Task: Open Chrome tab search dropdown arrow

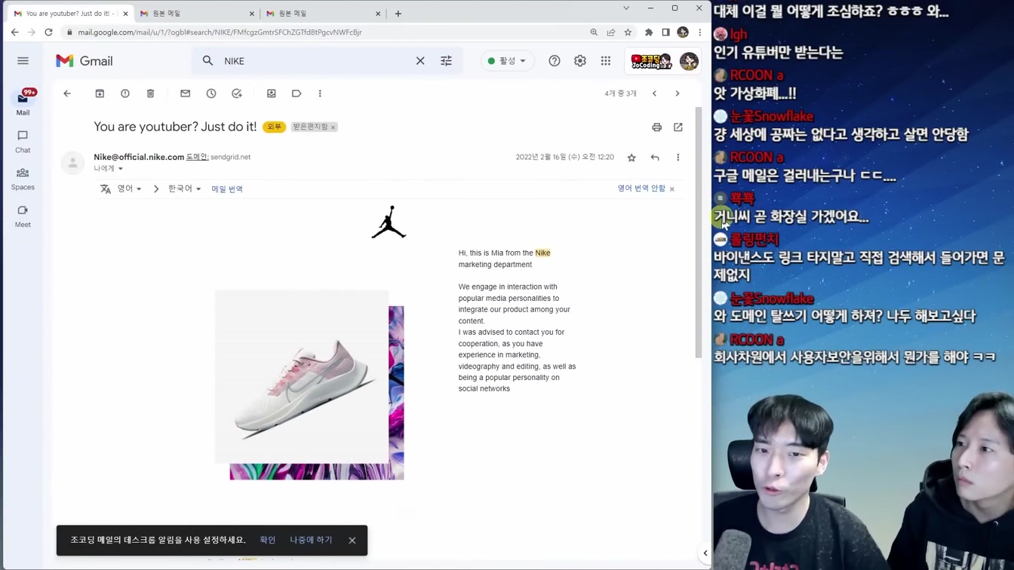Action: tap(626, 8)
